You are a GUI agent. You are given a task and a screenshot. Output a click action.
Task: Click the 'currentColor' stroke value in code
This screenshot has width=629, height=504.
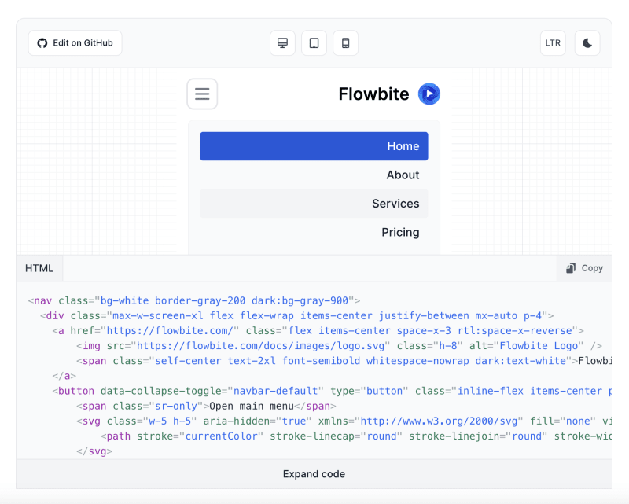click(x=221, y=436)
